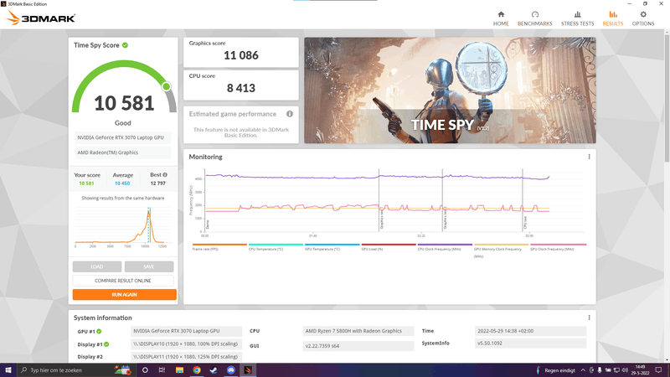The width and height of the screenshot is (670, 377).
Task: Click the Save button
Action: point(149,266)
